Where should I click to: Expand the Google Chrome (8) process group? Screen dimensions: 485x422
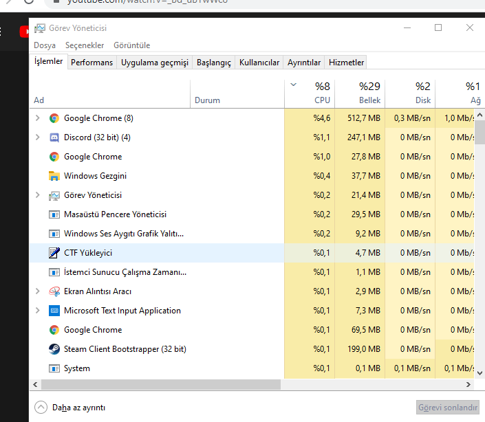point(37,118)
